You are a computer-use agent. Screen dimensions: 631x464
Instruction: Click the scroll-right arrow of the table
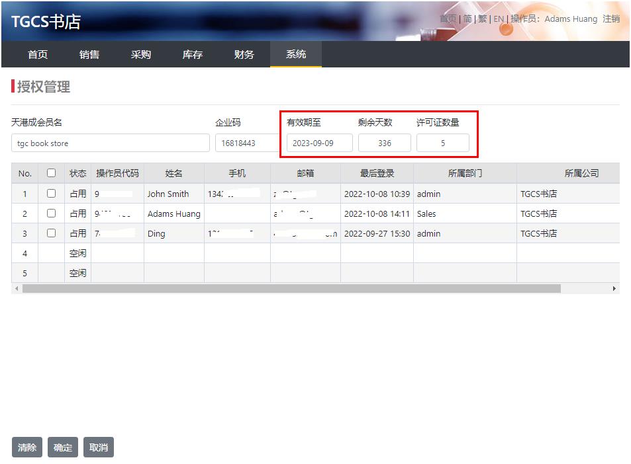point(614,289)
